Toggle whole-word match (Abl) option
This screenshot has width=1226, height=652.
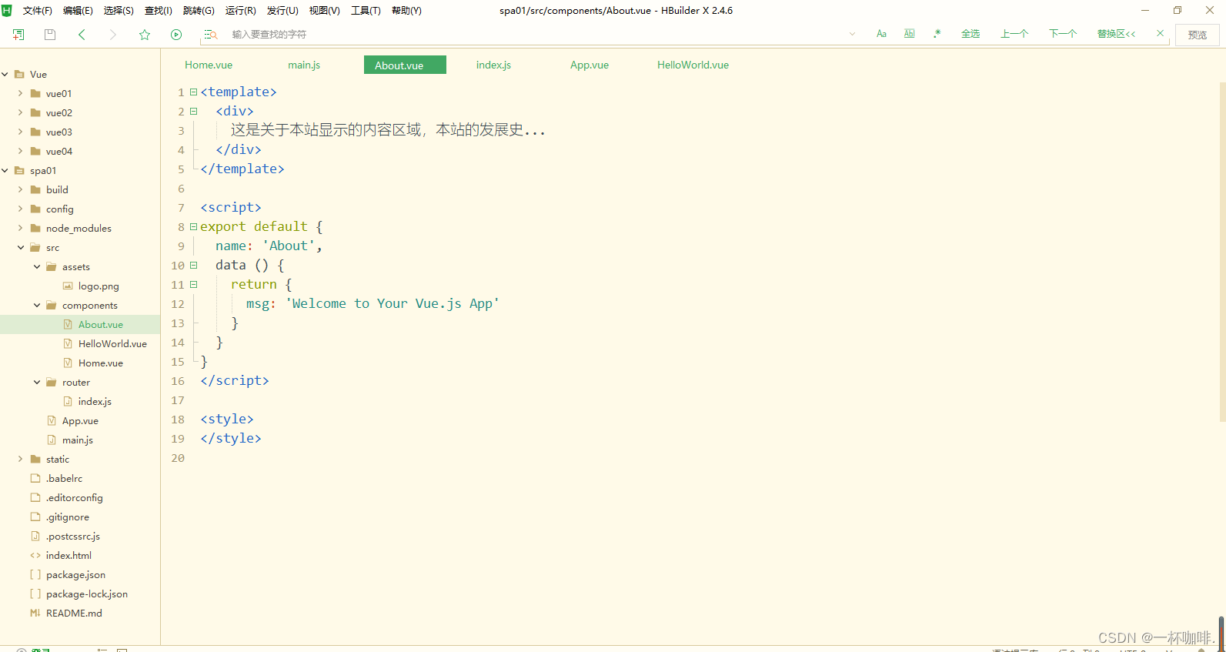[909, 34]
